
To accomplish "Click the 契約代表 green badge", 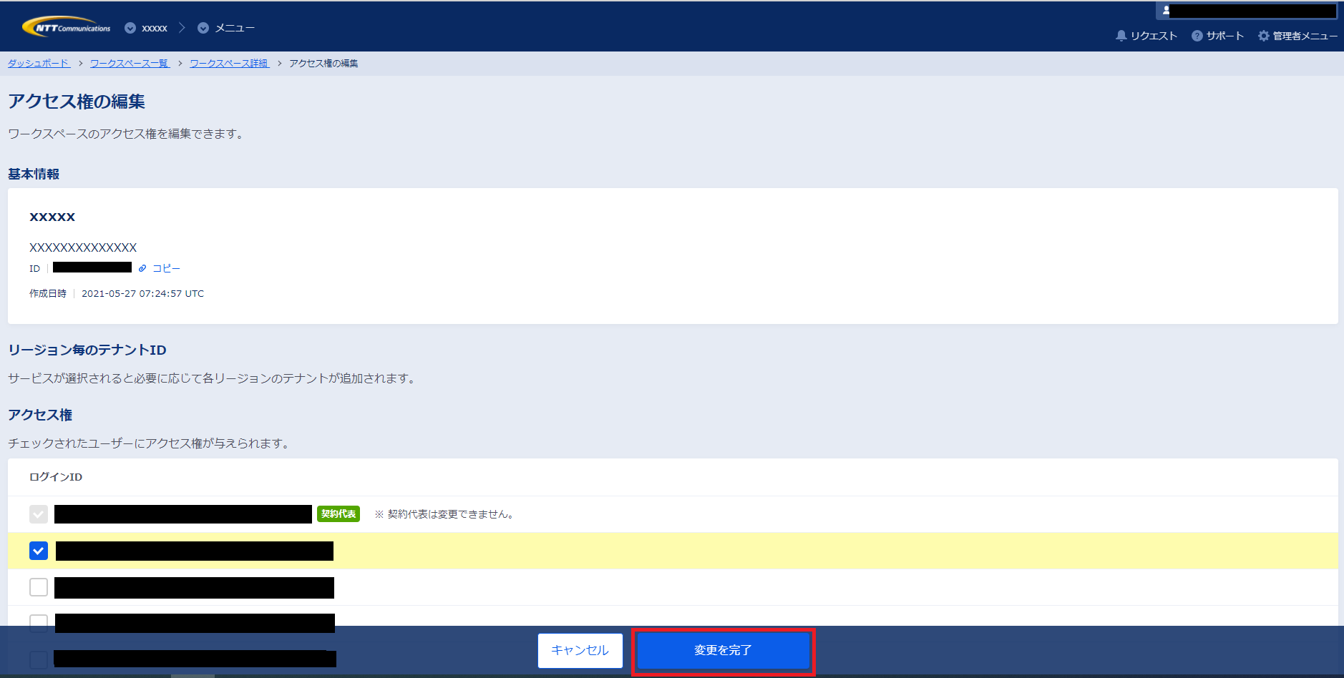I will [x=339, y=514].
